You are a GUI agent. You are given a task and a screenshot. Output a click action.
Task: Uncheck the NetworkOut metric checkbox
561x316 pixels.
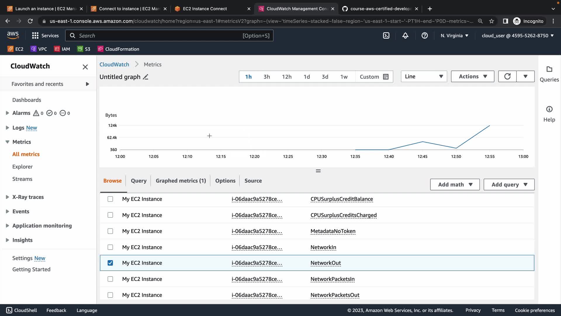(110, 263)
